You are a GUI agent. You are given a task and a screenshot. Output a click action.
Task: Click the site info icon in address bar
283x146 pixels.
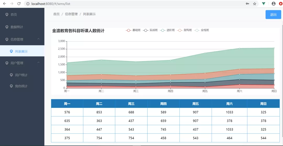tap(28, 4)
